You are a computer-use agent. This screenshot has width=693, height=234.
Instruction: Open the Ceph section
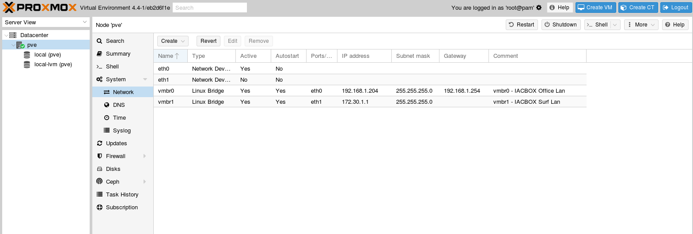[113, 181]
